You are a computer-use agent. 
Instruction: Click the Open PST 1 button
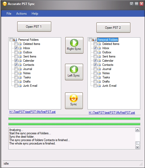point(34,27)
